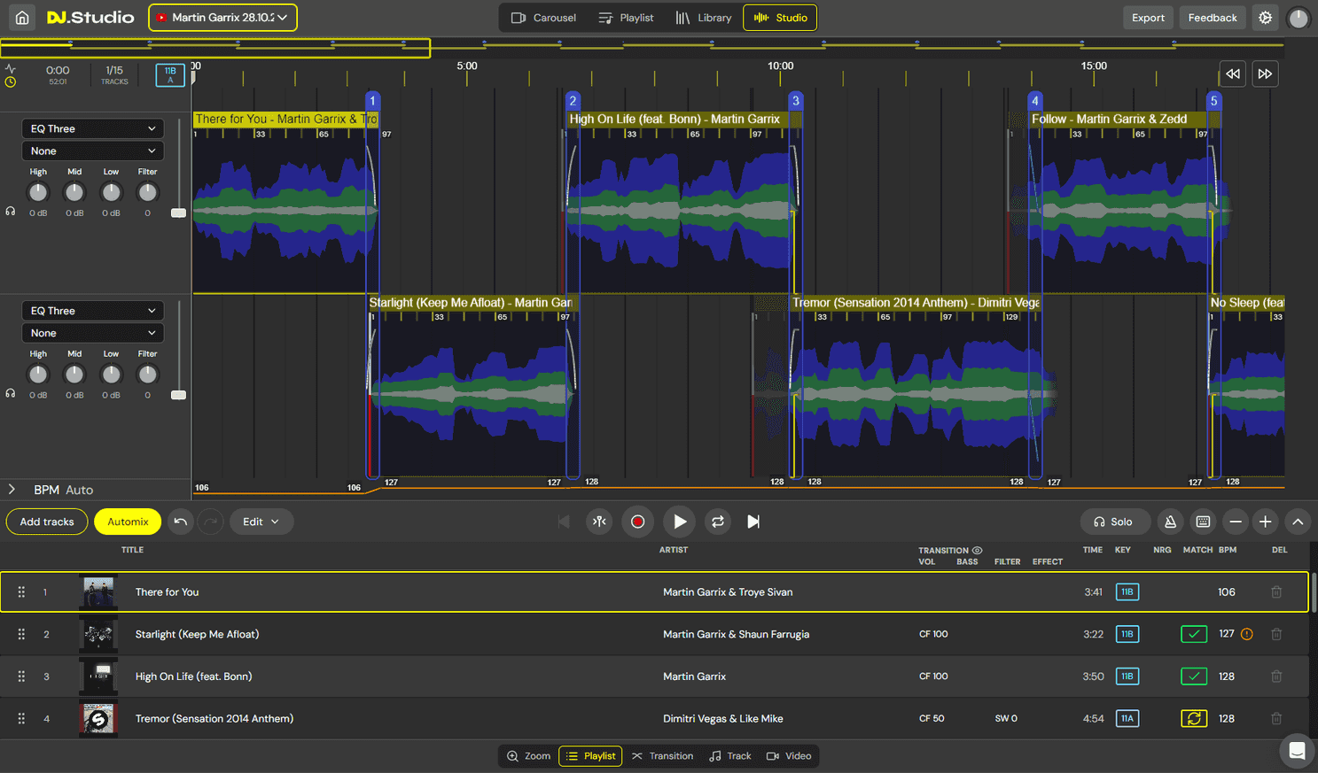Switch to the Library tab
The width and height of the screenshot is (1318, 773).
(x=703, y=17)
